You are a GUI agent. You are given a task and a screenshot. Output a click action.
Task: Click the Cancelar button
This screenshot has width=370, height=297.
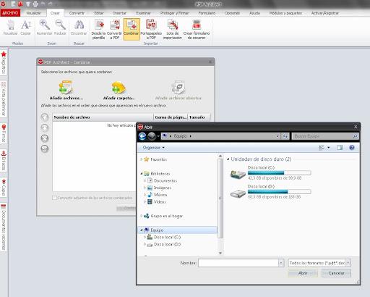336,273
